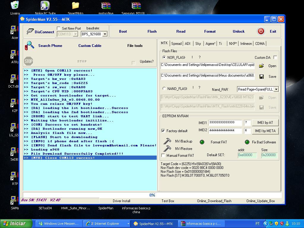The image size is (304, 228).
Task: Select the NOR_FLASH radio button
Action: pos(164,57)
